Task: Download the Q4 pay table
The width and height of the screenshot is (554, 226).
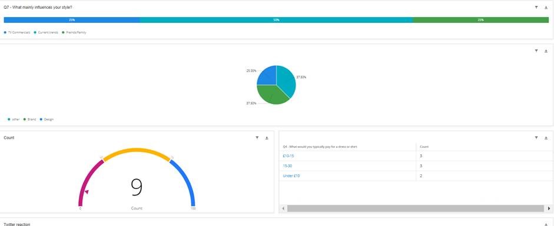Action: click(546, 138)
